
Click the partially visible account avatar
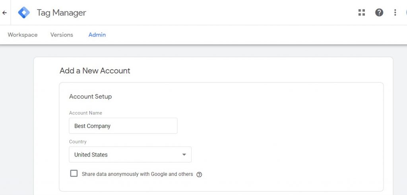point(406,12)
